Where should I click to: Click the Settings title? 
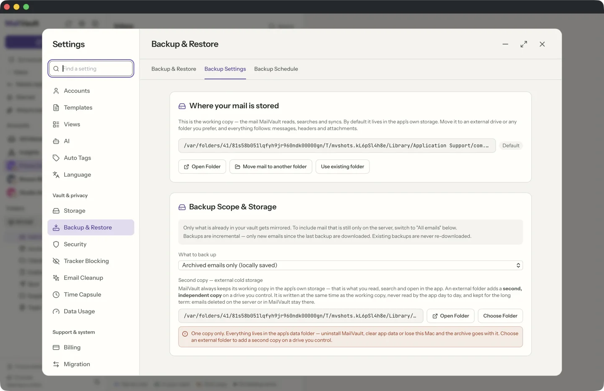coord(69,44)
